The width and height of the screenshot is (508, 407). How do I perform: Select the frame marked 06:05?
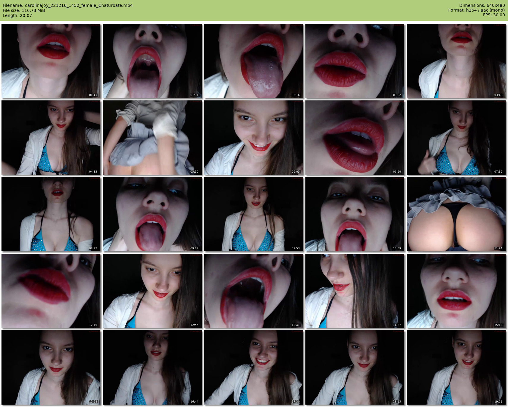tap(253, 138)
